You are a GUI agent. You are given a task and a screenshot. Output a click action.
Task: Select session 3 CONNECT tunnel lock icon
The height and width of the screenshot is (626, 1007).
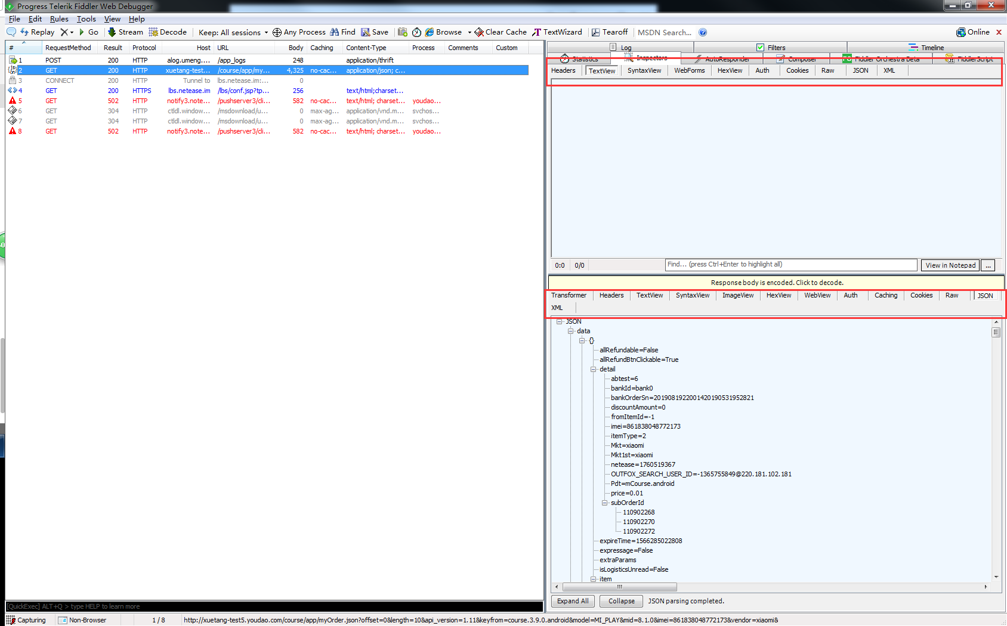[13, 80]
